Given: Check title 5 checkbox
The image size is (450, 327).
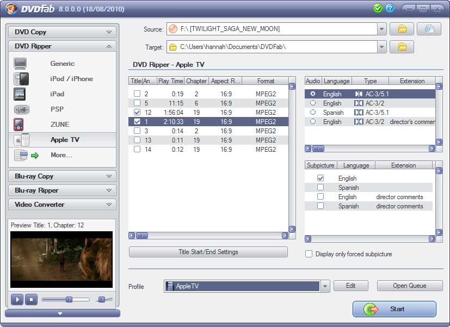Looking at the screenshot, I should [137, 103].
